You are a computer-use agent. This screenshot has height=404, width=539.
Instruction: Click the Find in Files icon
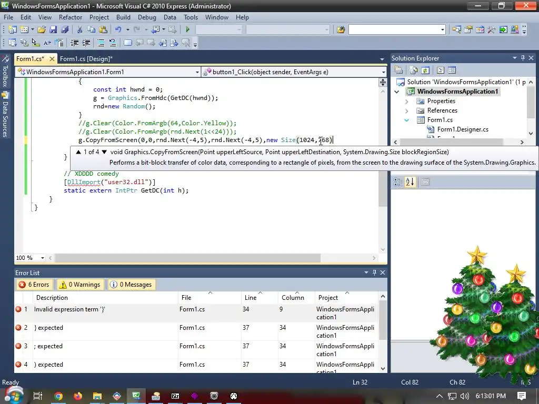(x=341, y=29)
